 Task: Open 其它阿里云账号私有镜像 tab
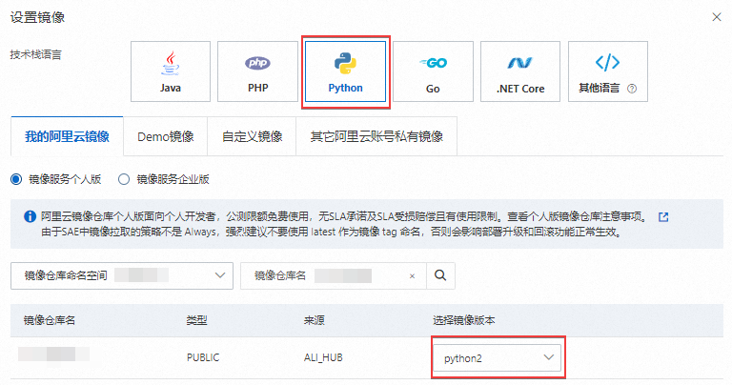click(376, 136)
